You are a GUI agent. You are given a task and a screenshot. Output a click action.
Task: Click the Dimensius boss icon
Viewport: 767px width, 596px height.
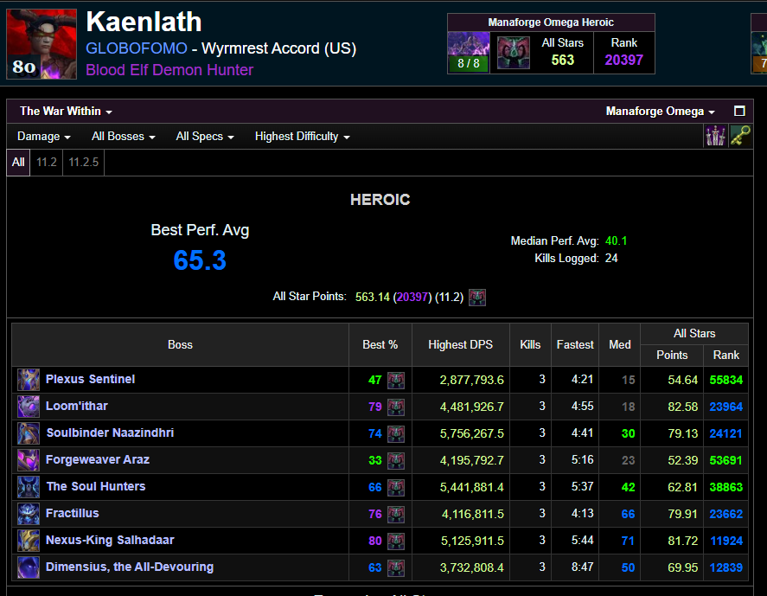tap(29, 567)
